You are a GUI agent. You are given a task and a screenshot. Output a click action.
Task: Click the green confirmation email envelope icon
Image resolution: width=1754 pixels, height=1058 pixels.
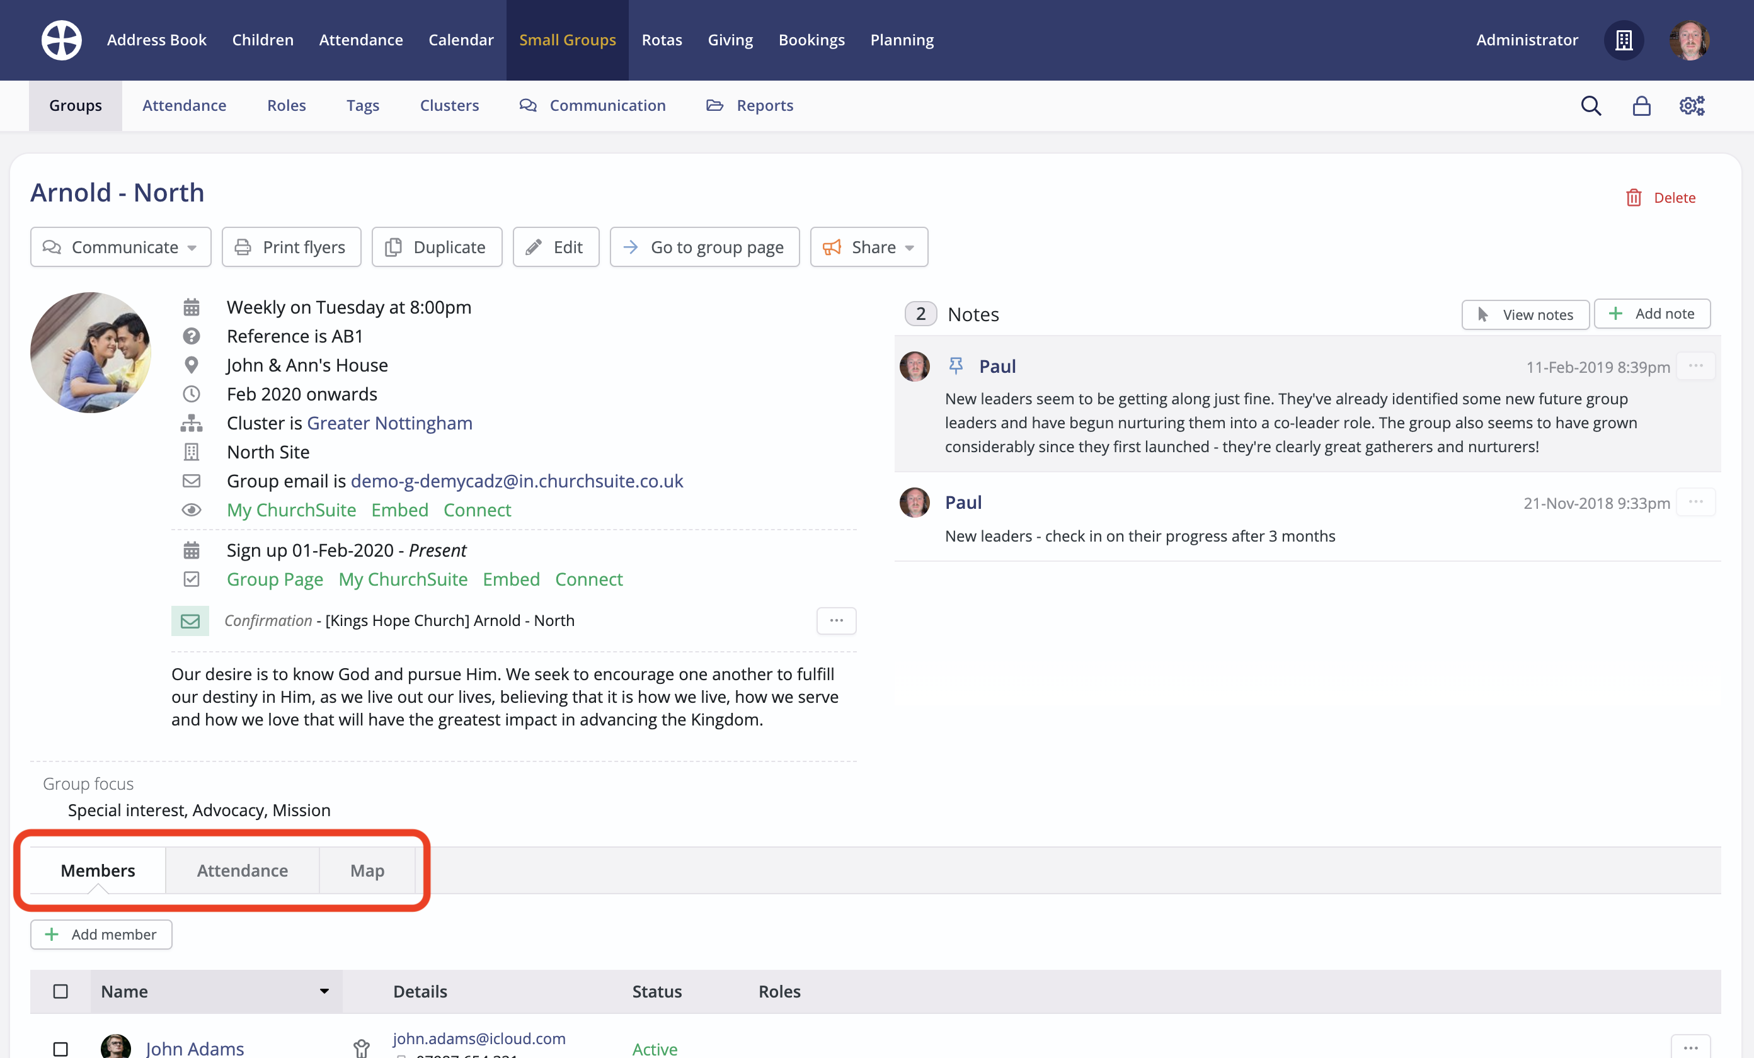pos(190,621)
